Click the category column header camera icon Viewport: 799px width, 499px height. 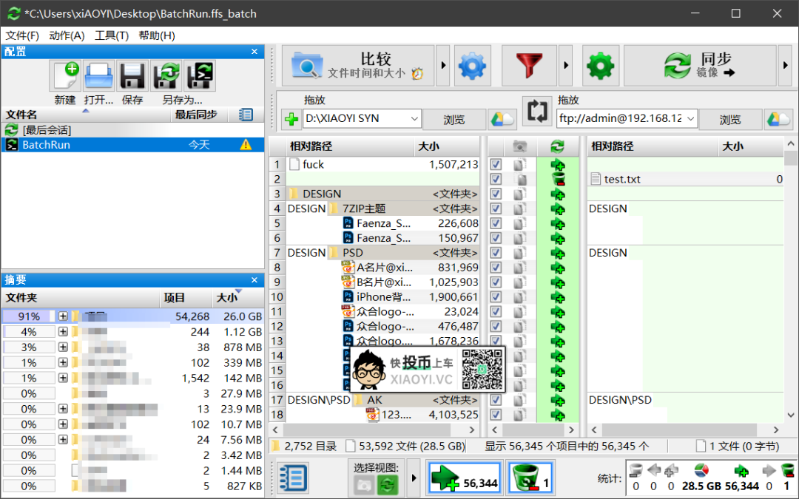pos(519,146)
